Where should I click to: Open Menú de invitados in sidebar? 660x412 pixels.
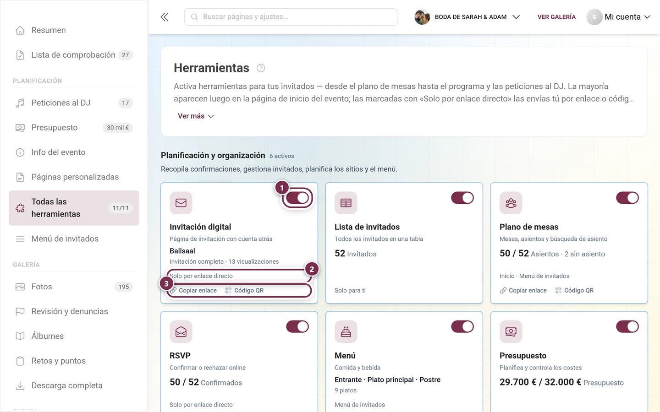tap(74, 239)
